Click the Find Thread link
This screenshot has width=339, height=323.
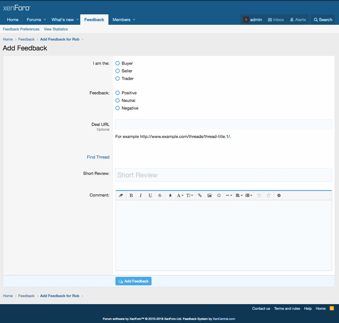coord(98,157)
